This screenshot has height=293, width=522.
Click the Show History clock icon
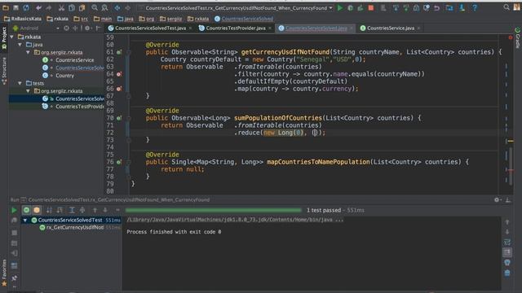427,7
